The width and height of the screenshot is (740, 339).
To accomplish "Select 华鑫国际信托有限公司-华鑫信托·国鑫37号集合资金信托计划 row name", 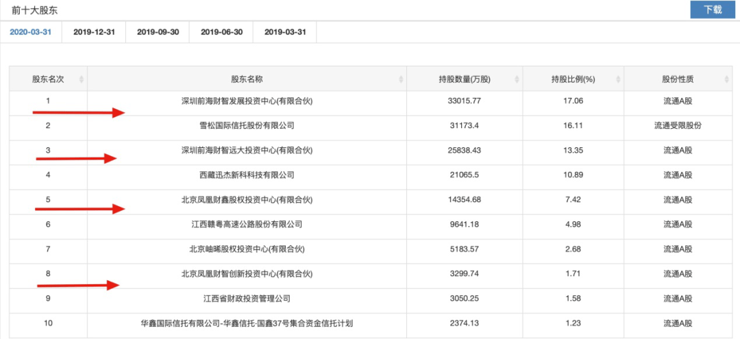I will click(247, 323).
